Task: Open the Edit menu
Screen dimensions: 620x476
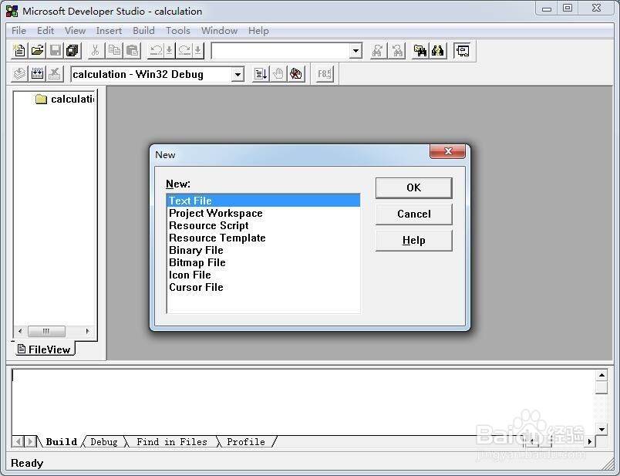Action: [45, 30]
